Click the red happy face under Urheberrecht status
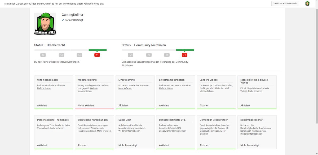The height and width of the screenshot is (155, 318). pos(97,55)
